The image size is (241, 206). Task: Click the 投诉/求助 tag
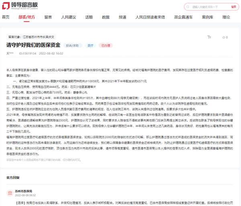[x=72, y=45]
